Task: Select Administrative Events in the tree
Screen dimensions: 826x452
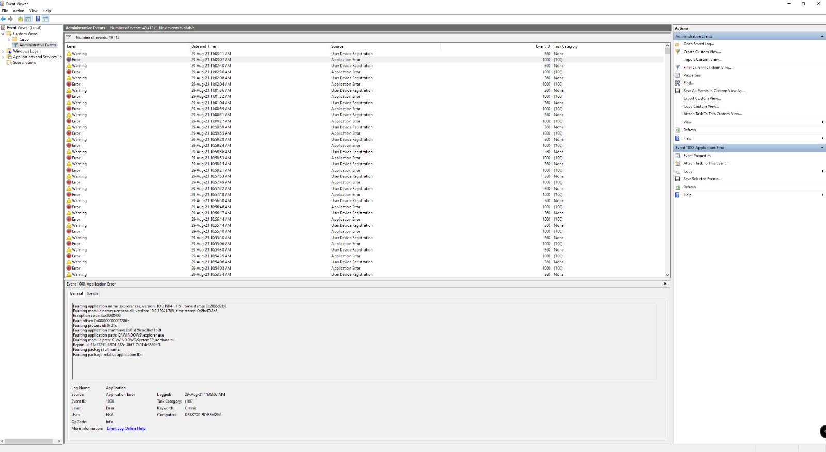Action: click(38, 45)
